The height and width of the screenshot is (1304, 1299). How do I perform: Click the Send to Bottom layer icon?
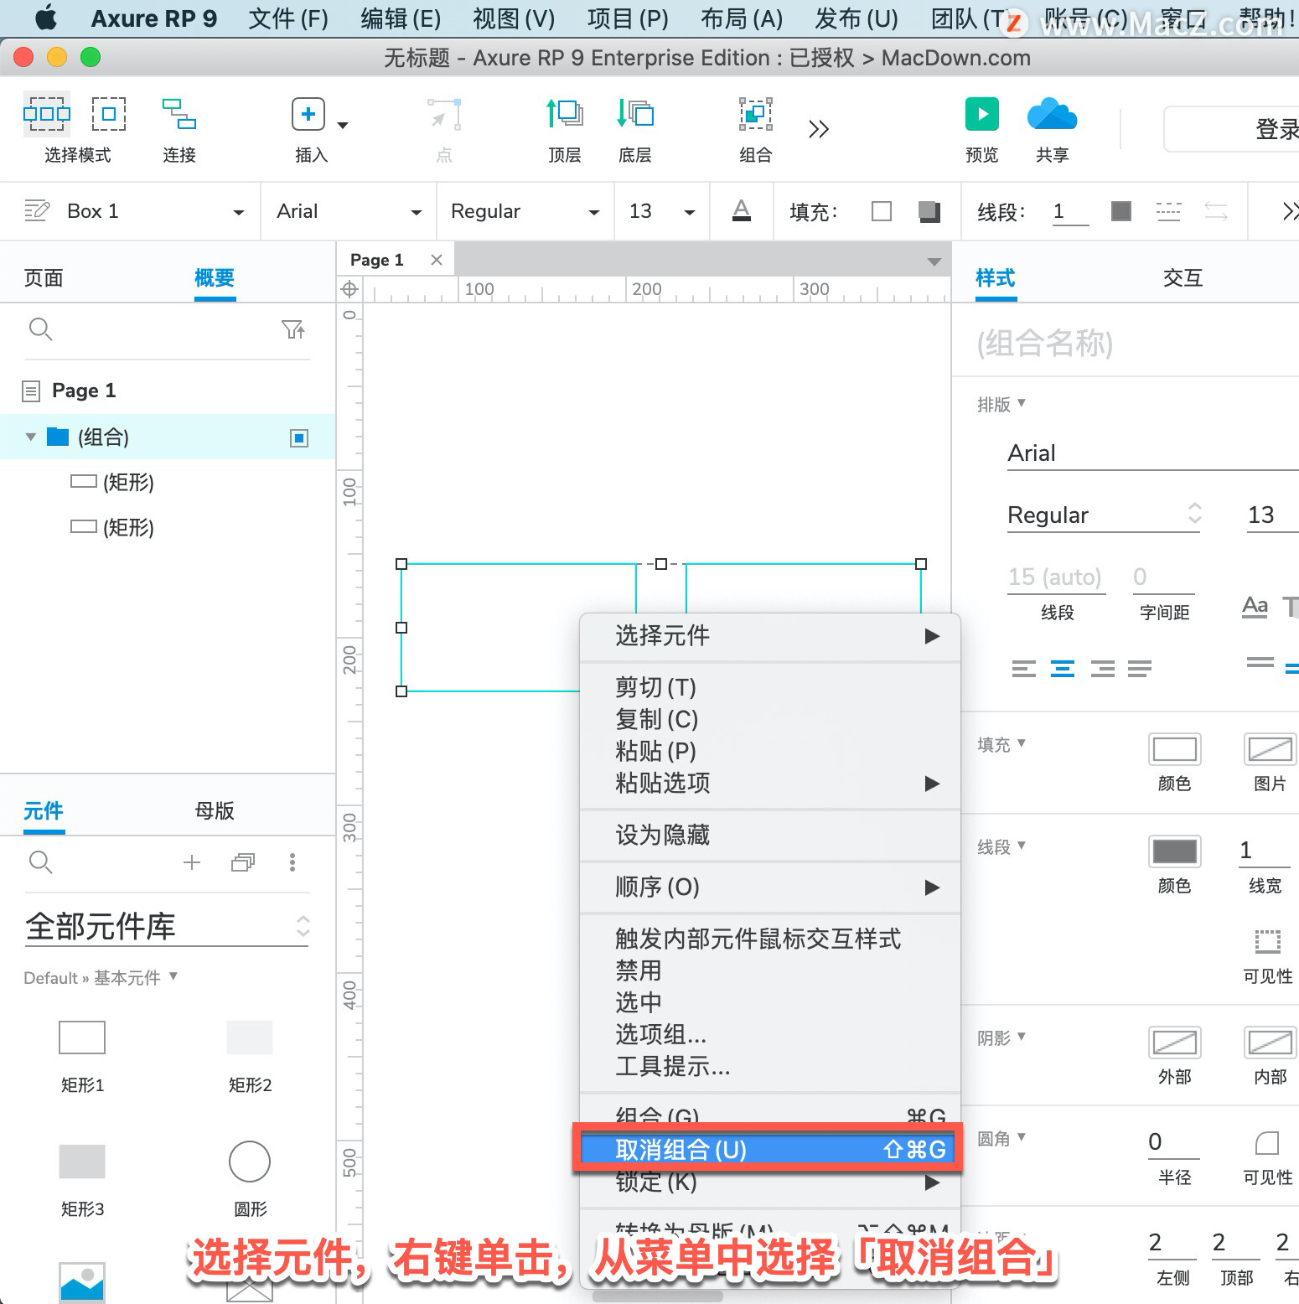[x=635, y=113]
